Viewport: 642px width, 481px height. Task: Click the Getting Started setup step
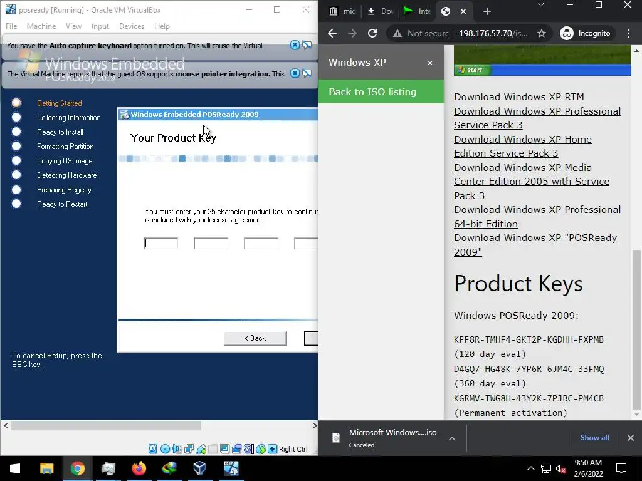pyautogui.click(x=60, y=103)
